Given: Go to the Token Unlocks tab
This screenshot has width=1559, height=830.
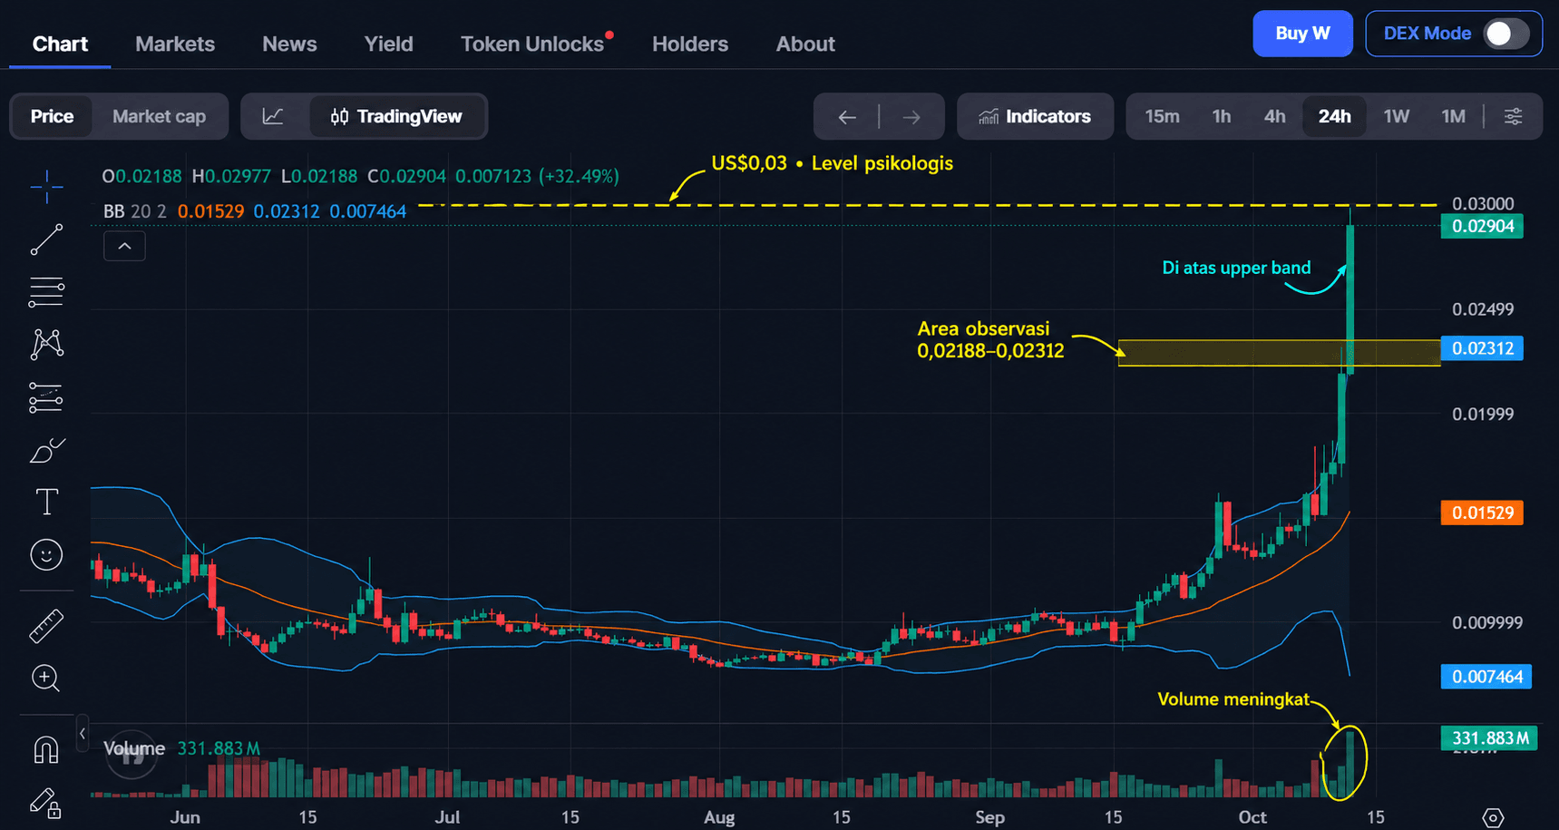Looking at the screenshot, I should coord(533,44).
